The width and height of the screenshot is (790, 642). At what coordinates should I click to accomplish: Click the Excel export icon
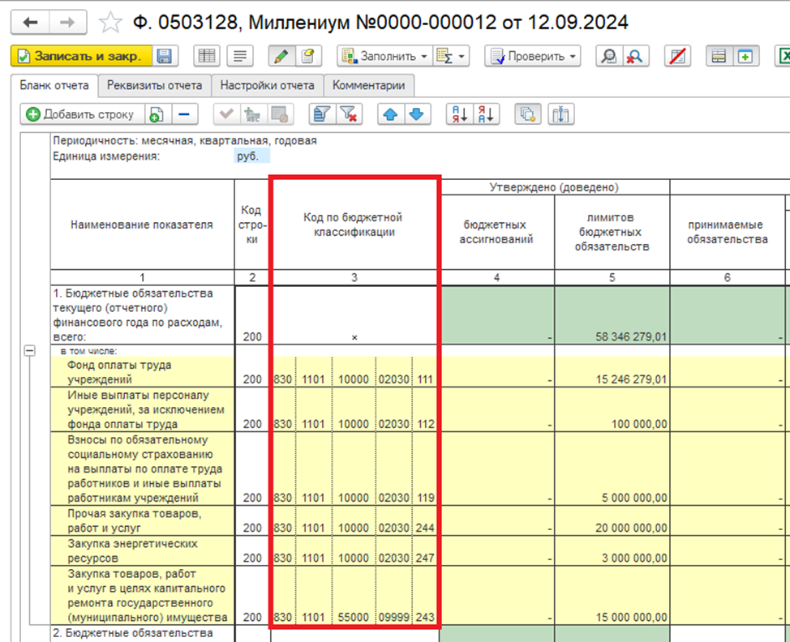[783, 56]
